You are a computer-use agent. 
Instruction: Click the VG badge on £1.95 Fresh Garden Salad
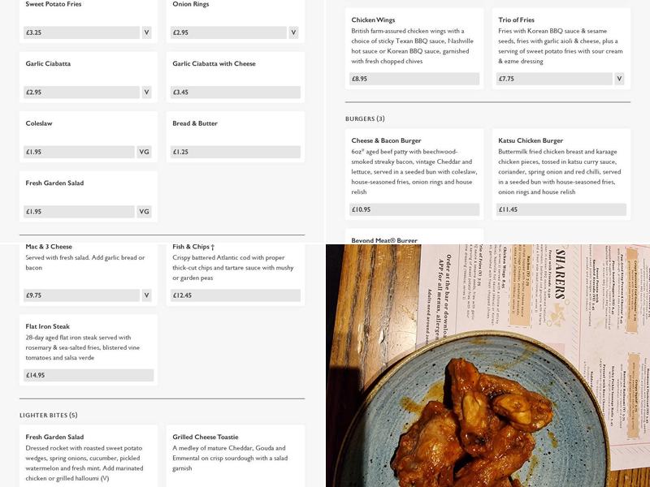click(144, 211)
